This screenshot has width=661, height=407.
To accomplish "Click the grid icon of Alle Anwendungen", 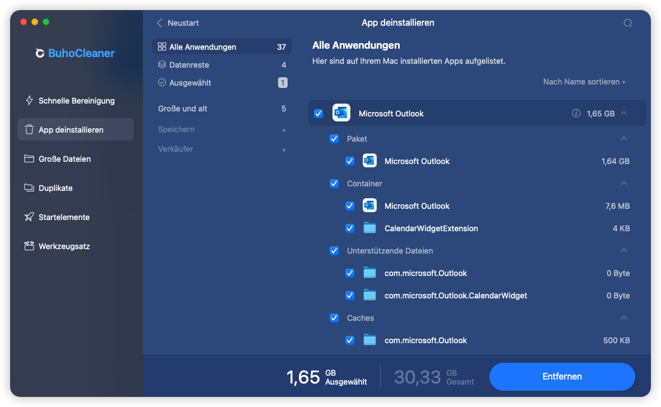I will pos(162,46).
